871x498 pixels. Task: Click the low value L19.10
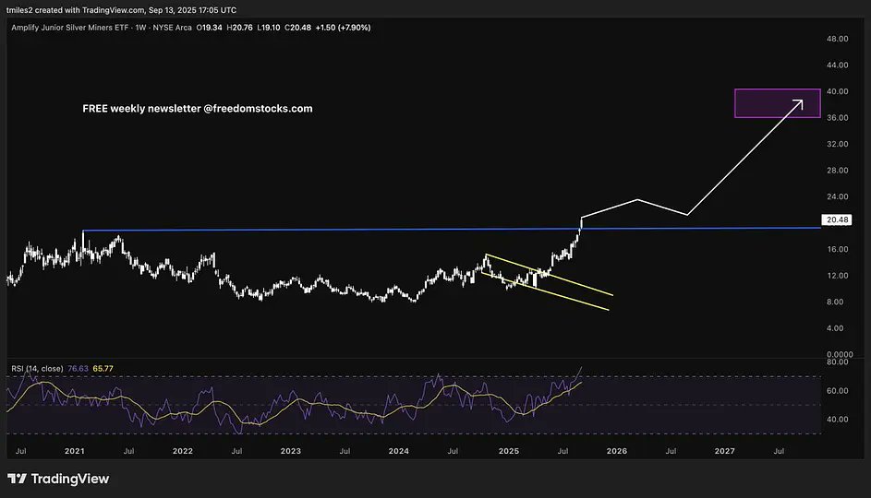click(x=268, y=27)
